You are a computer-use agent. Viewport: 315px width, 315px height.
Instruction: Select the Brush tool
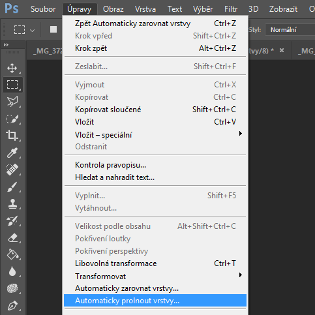click(x=12, y=187)
